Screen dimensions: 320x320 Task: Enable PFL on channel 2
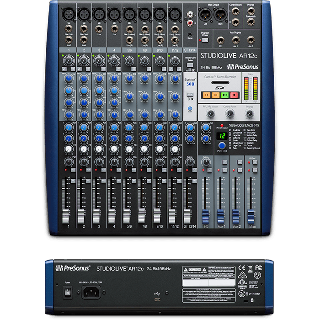pos(88,181)
